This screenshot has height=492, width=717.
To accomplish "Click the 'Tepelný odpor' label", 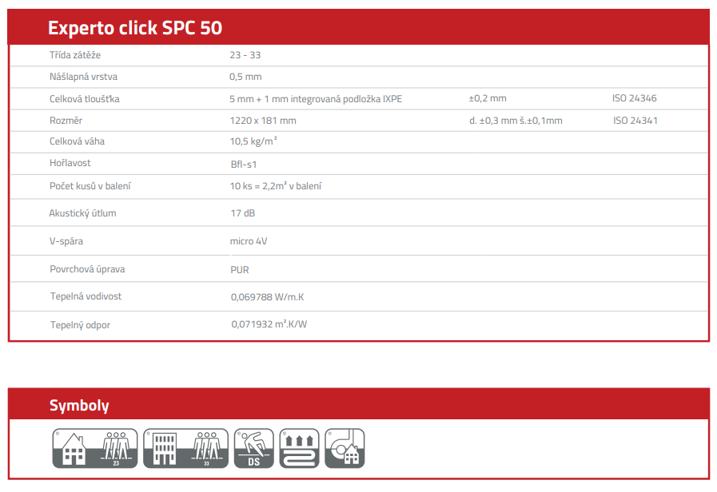I will click(80, 325).
